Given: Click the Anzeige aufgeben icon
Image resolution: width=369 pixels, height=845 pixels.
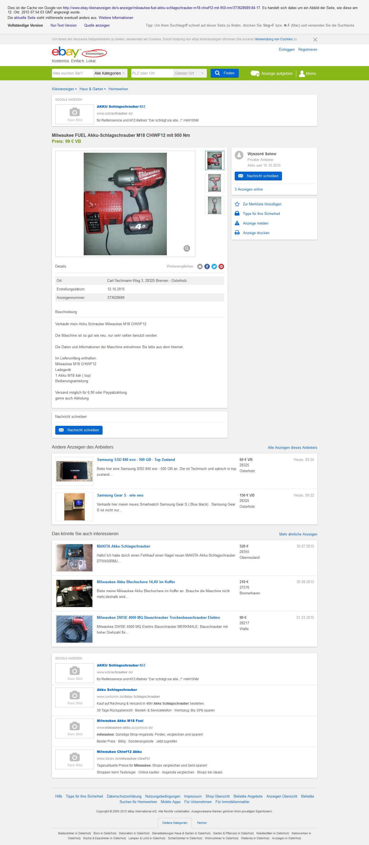Looking at the screenshot, I should 255,73.
